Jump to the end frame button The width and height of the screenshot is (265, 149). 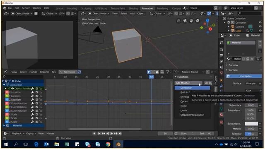tap(120, 133)
